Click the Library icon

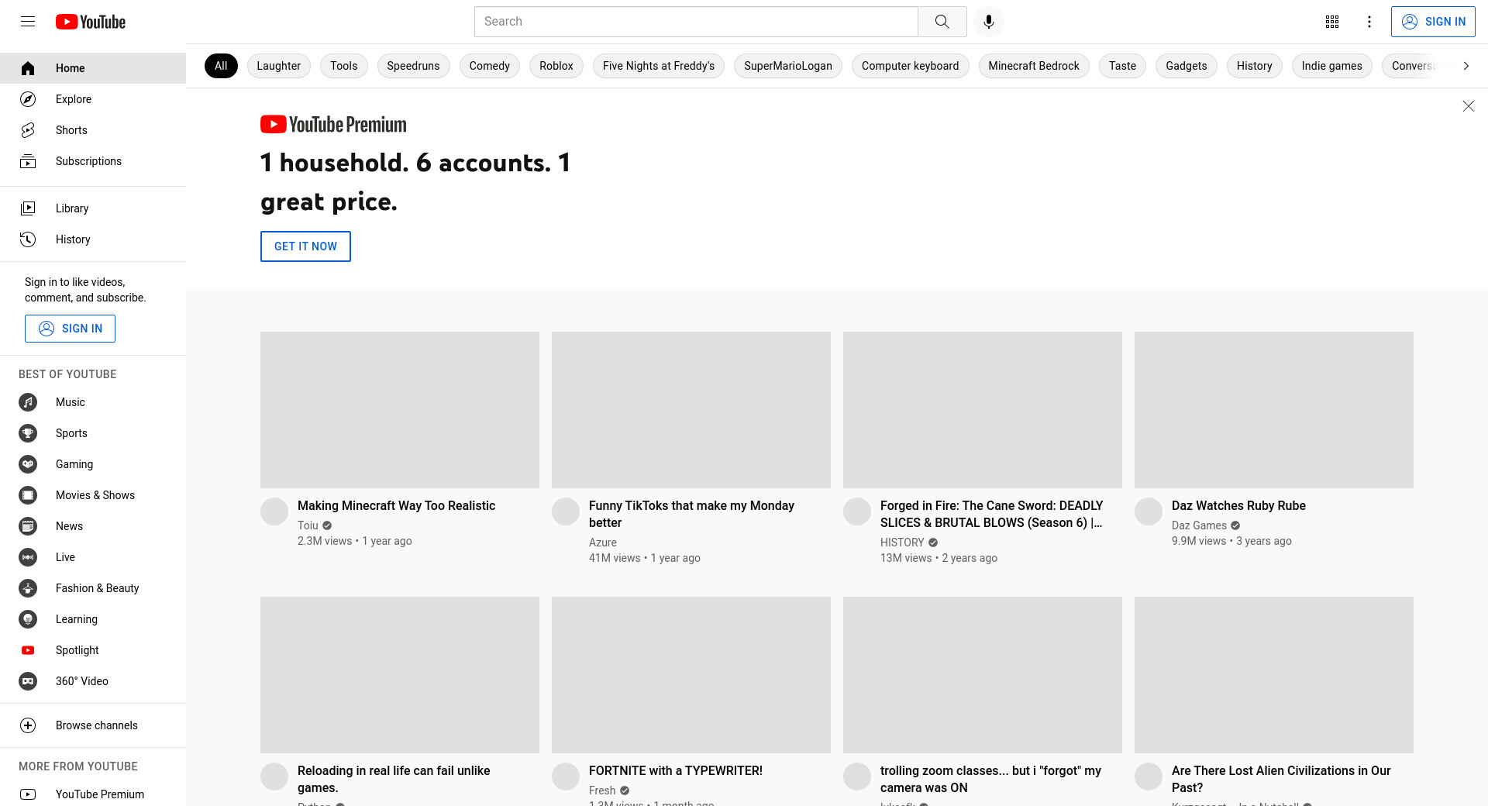click(x=28, y=208)
